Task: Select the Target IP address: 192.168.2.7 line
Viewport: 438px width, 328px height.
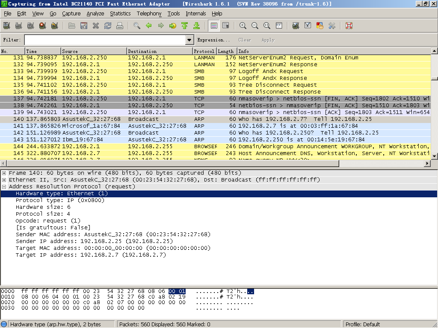Action: click(x=91, y=255)
